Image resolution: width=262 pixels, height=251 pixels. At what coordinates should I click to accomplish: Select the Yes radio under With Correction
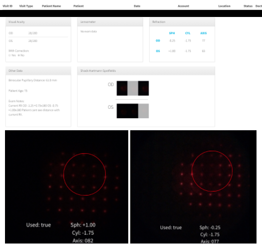(x=9, y=55)
